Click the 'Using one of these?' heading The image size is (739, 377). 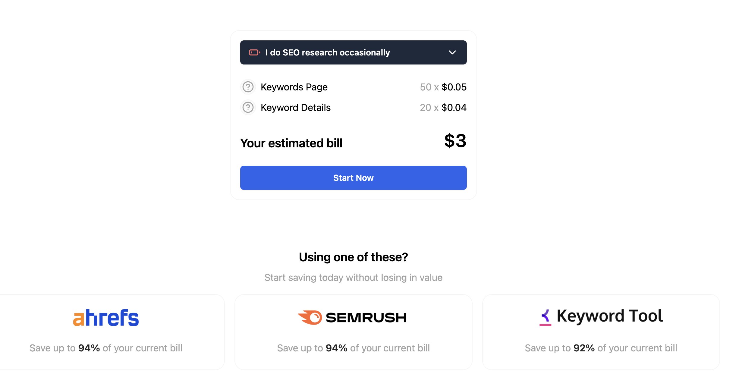(354, 257)
